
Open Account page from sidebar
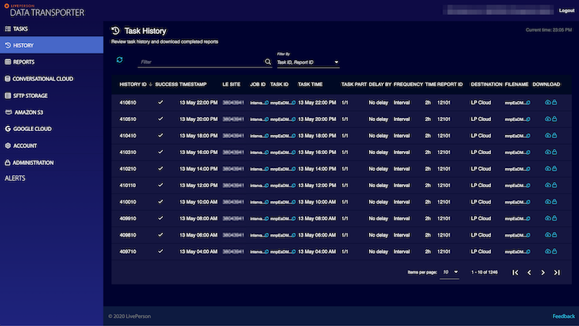(x=52, y=146)
